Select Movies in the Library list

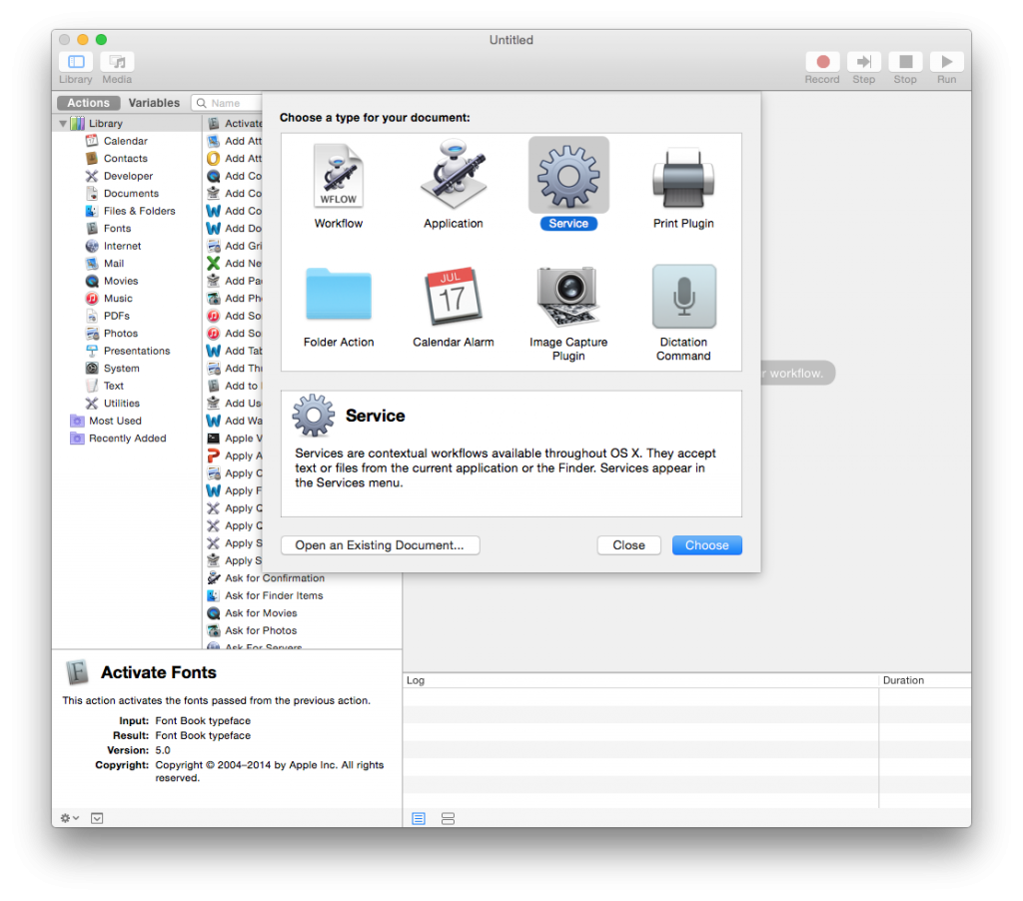(121, 282)
